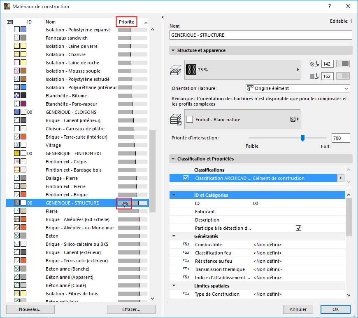Click the surface material brick-wall icon
358x318 pixels.
click(x=176, y=120)
